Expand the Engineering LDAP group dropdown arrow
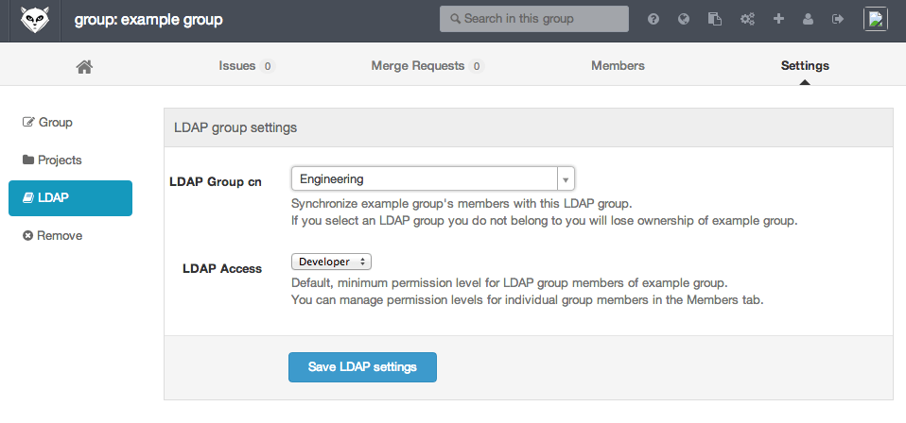 coord(566,179)
